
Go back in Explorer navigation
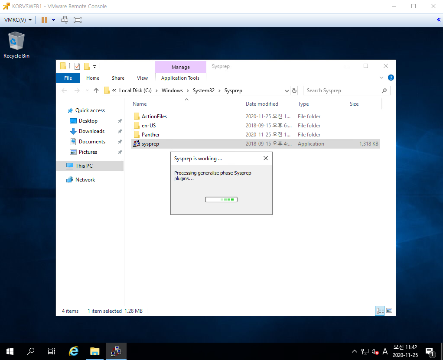(x=65, y=91)
